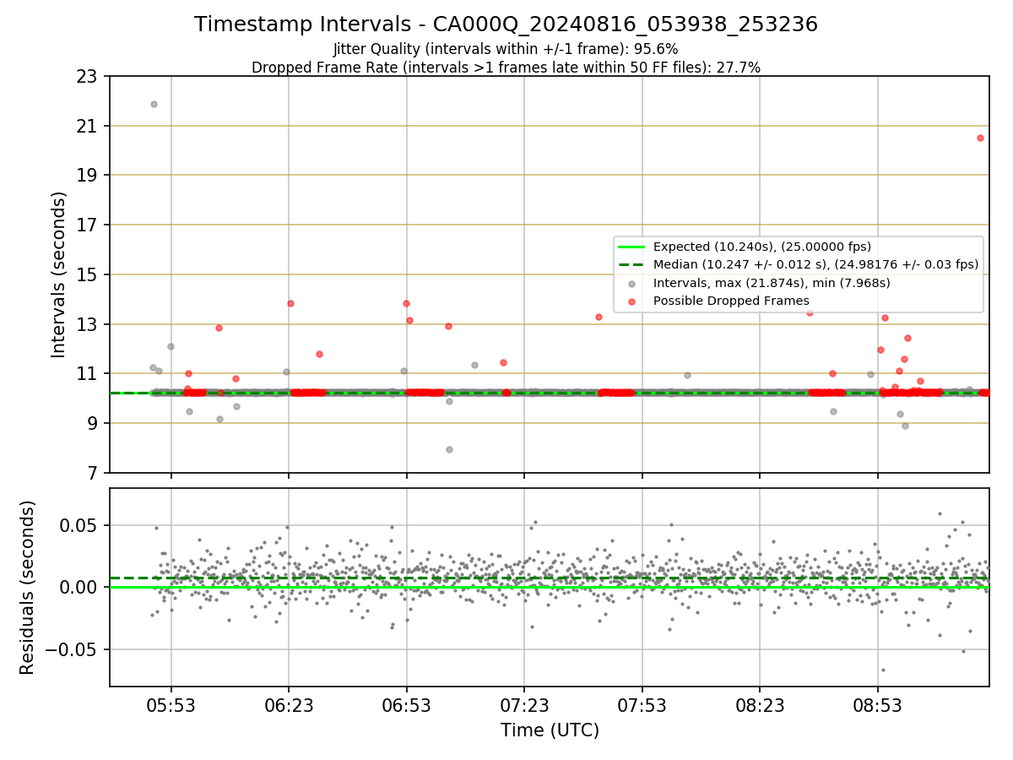Viewport: 1013px width, 760px height.
Task: Click the Residuals (seconds) y-axis label
Action: [28, 587]
